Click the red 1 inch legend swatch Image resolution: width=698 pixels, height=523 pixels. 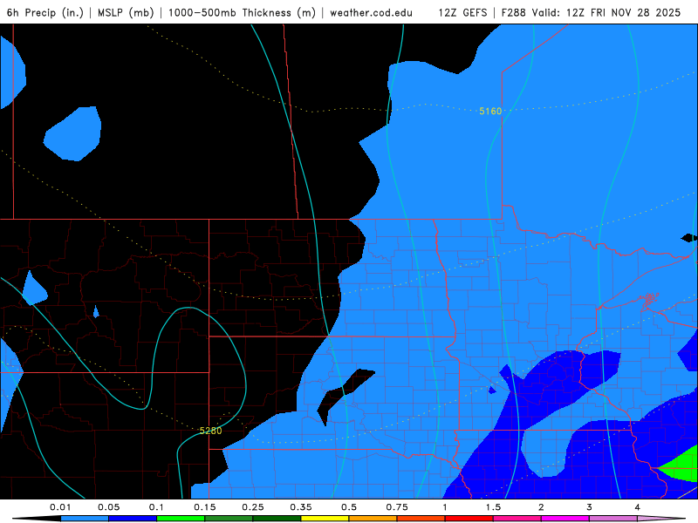pyautogui.click(x=469, y=519)
